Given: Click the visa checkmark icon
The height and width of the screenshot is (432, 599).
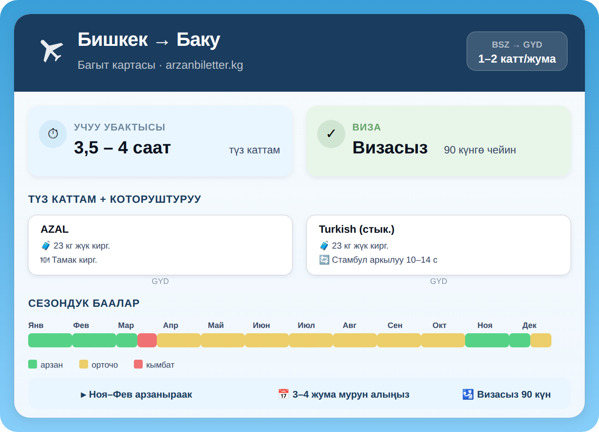Looking at the screenshot, I should [x=331, y=134].
